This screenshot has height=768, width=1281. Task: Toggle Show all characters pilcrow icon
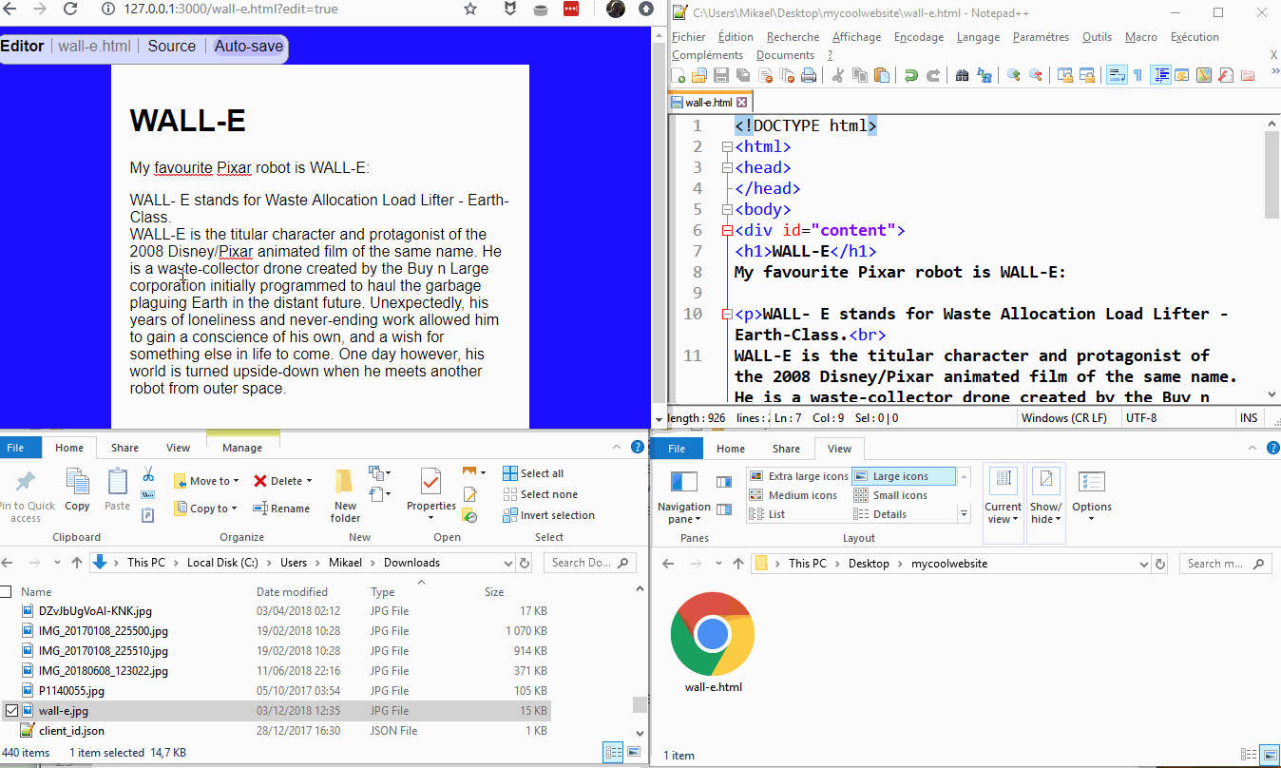1138,76
